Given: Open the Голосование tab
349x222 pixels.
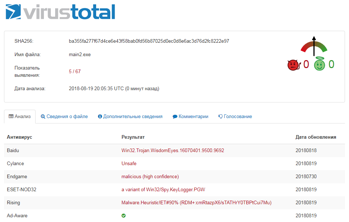Looking at the screenshot, I should point(235,117).
